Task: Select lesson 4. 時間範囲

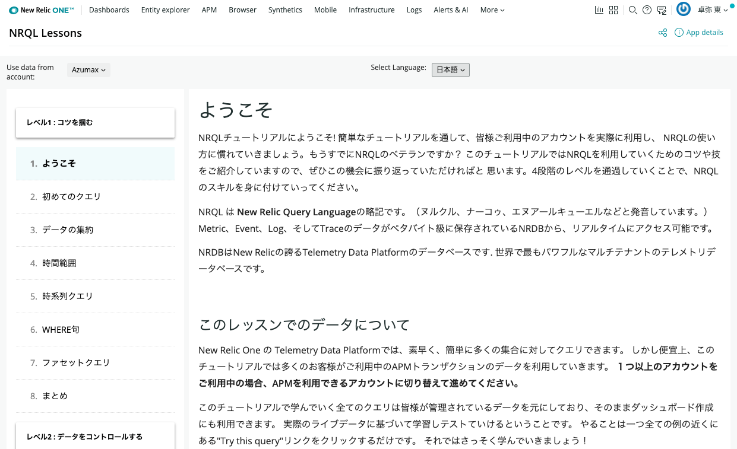Action: 95,263
